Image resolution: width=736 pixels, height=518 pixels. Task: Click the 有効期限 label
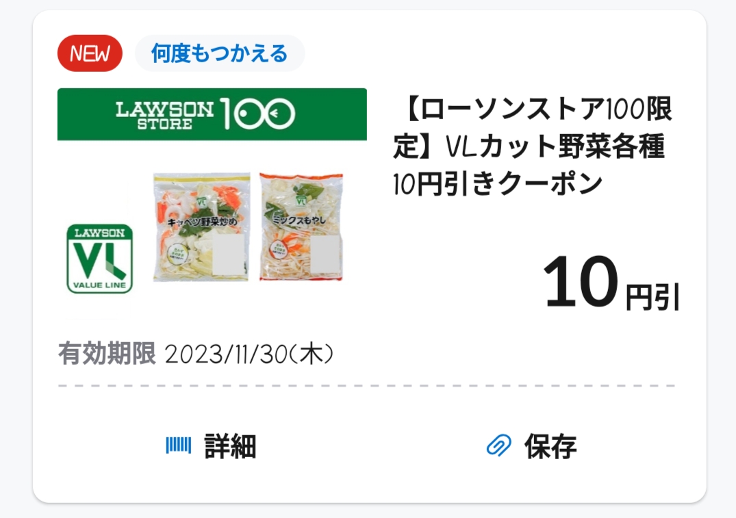coord(107,354)
